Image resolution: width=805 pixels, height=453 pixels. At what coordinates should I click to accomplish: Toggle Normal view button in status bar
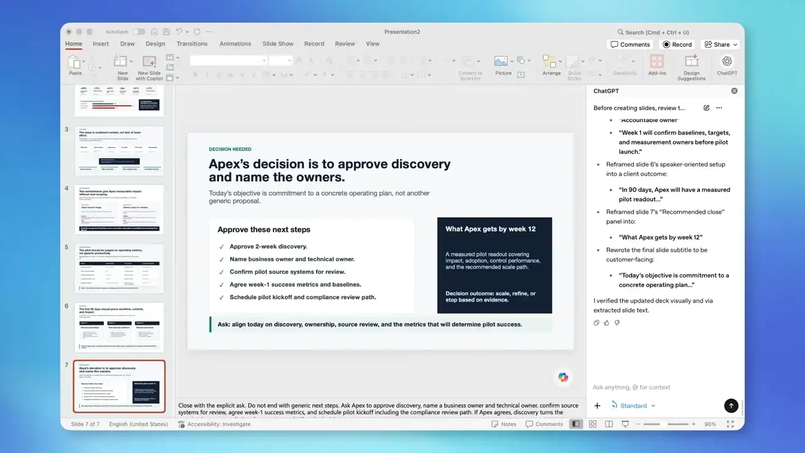[576, 424]
